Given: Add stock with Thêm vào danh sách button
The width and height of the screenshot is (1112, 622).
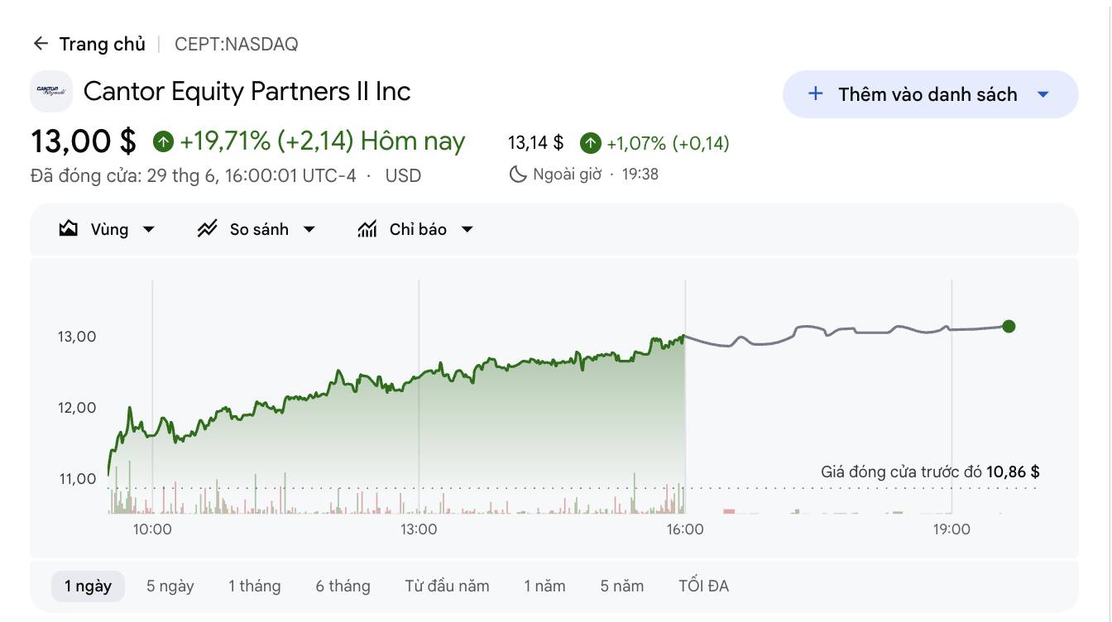Looking at the screenshot, I should [930, 94].
